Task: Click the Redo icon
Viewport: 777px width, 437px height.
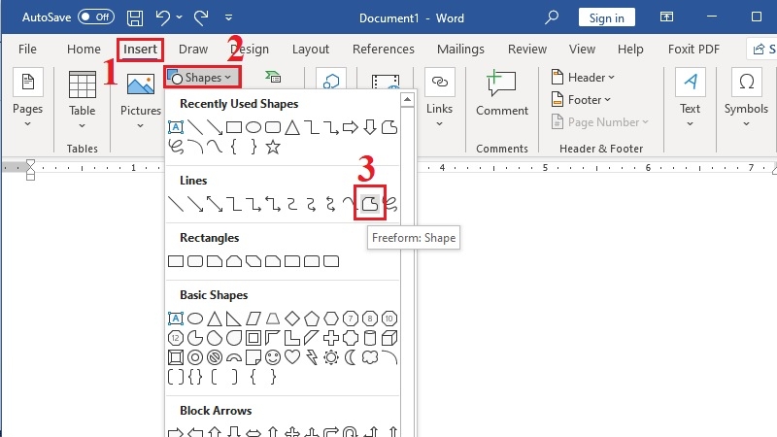Action: click(x=201, y=17)
